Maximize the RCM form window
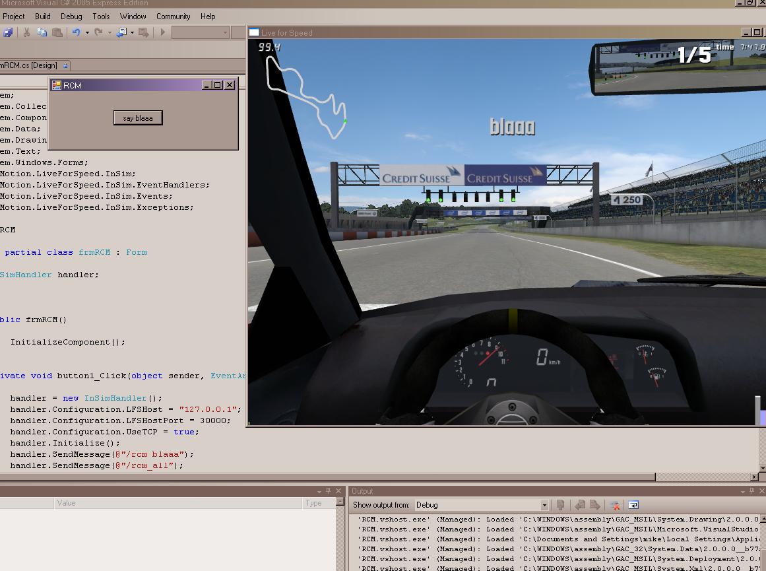This screenshot has height=571, width=766. coord(217,85)
